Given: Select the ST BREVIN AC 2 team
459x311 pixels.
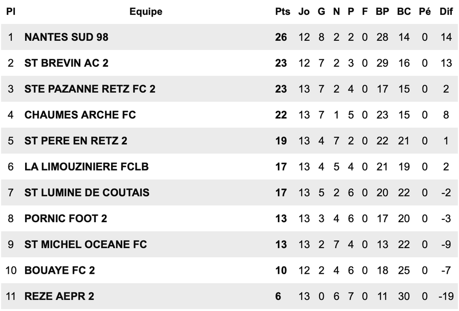Looking at the screenshot, I should tap(66, 63).
